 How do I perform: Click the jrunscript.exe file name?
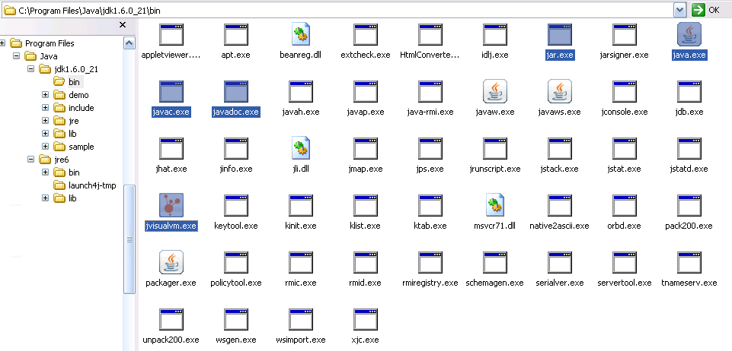click(x=495, y=169)
